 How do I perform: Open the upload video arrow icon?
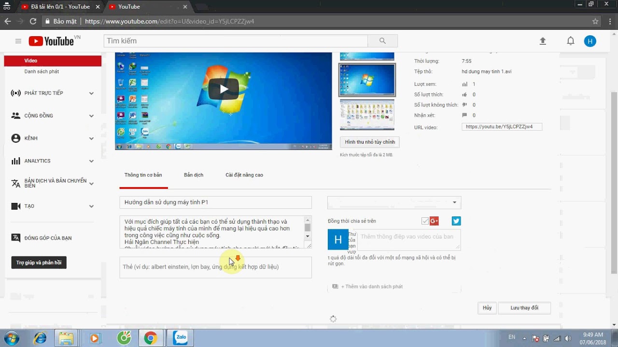pos(543,41)
